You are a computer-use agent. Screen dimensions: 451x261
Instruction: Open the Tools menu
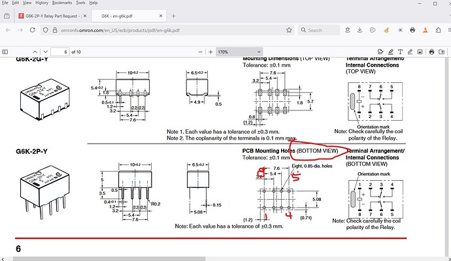click(x=80, y=3)
